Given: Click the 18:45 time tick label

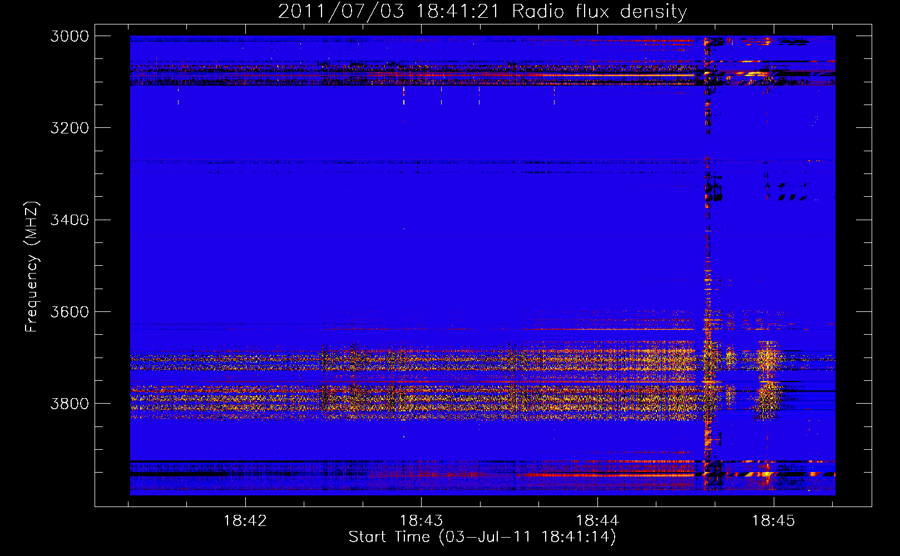Looking at the screenshot, I should (774, 520).
